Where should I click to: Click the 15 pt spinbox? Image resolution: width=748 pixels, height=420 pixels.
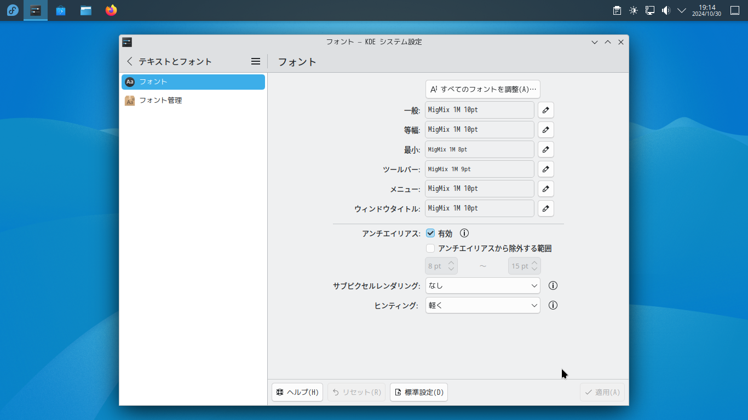point(525,266)
